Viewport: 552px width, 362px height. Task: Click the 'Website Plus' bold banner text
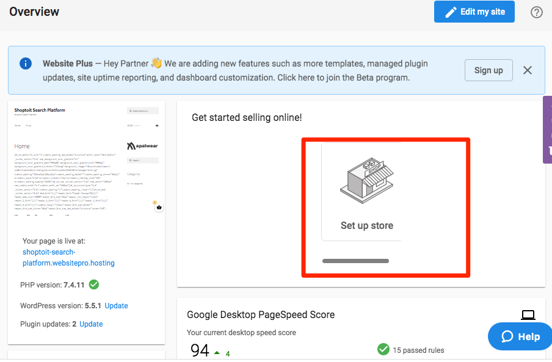[x=68, y=63]
